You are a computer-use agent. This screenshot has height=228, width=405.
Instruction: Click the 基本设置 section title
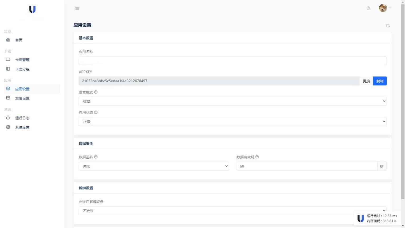pos(86,38)
